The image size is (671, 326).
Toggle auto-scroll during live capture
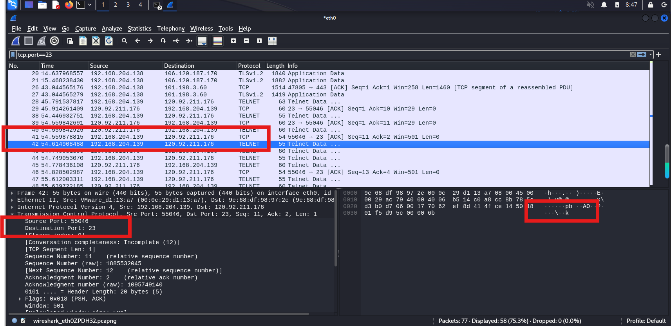202,41
